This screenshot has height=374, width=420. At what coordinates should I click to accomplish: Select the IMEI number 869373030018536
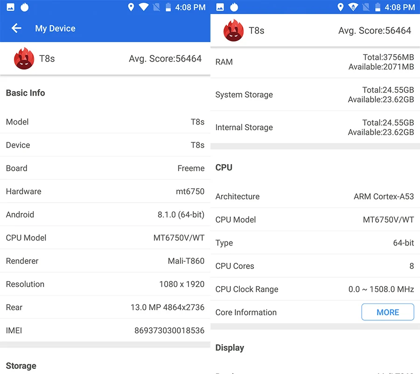pos(169,330)
